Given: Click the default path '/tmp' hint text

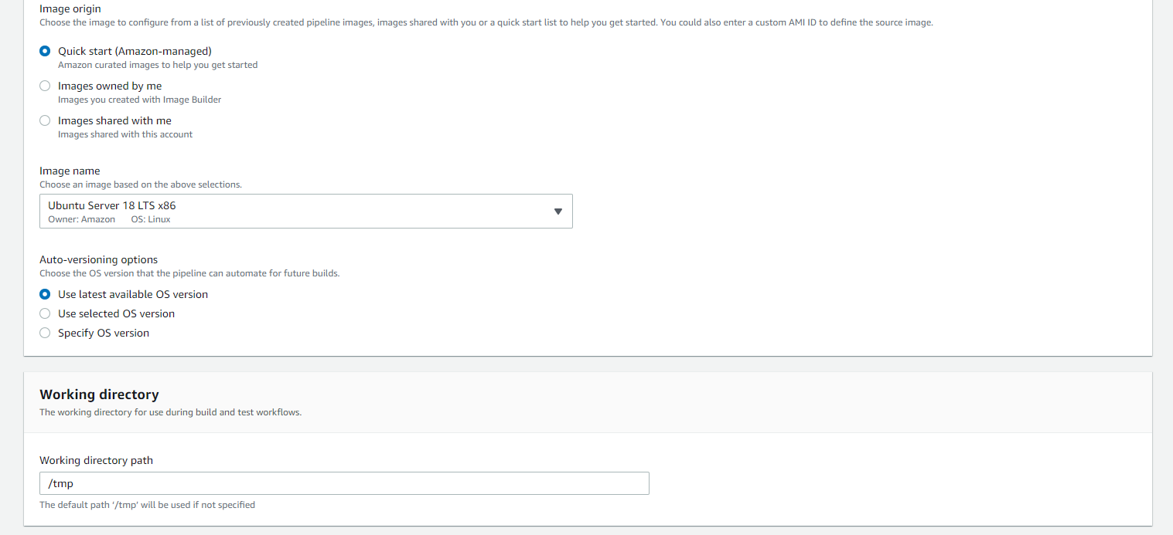Looking at the screenshot, I should coord(147,505).
